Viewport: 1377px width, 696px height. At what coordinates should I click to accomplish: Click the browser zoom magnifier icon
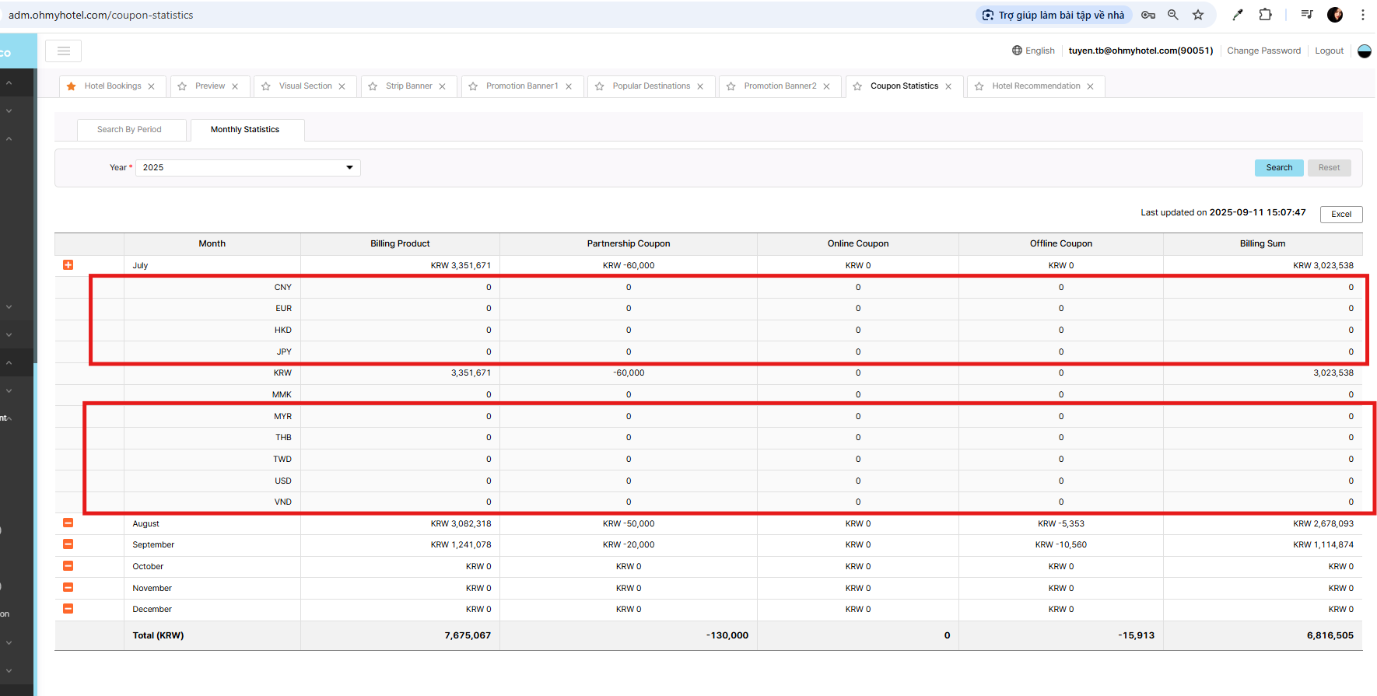pos(1173,15)
